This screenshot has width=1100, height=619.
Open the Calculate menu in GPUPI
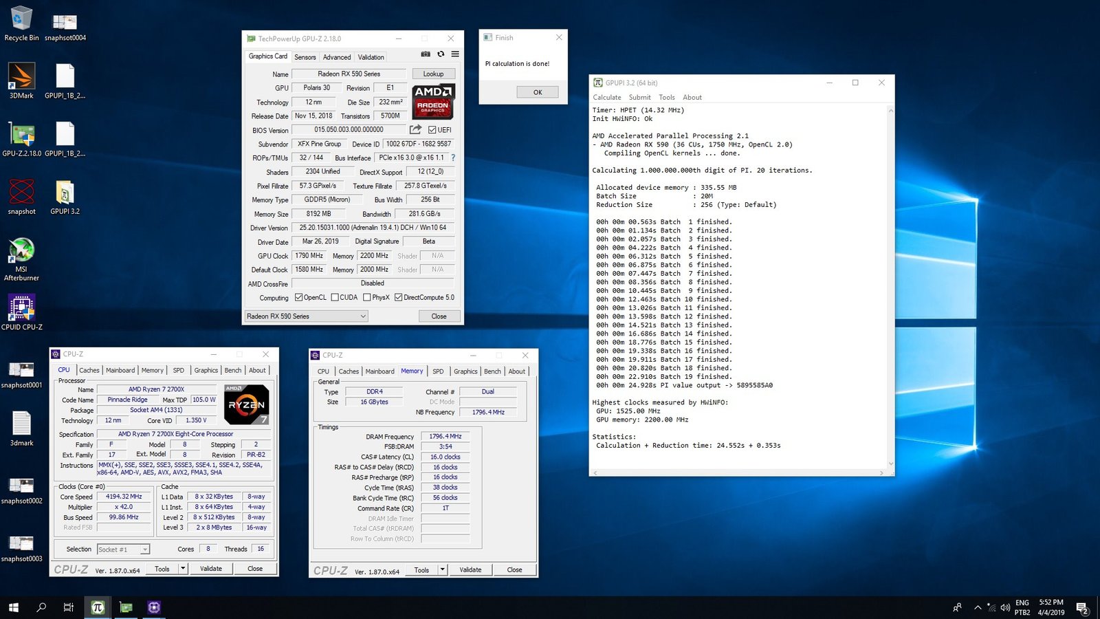(606, 98)
